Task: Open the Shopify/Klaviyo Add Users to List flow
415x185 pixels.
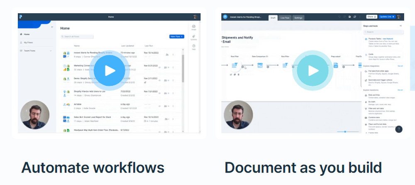Action: (90, 91)
